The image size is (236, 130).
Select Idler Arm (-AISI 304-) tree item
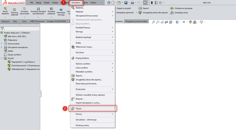pos(15,36)
